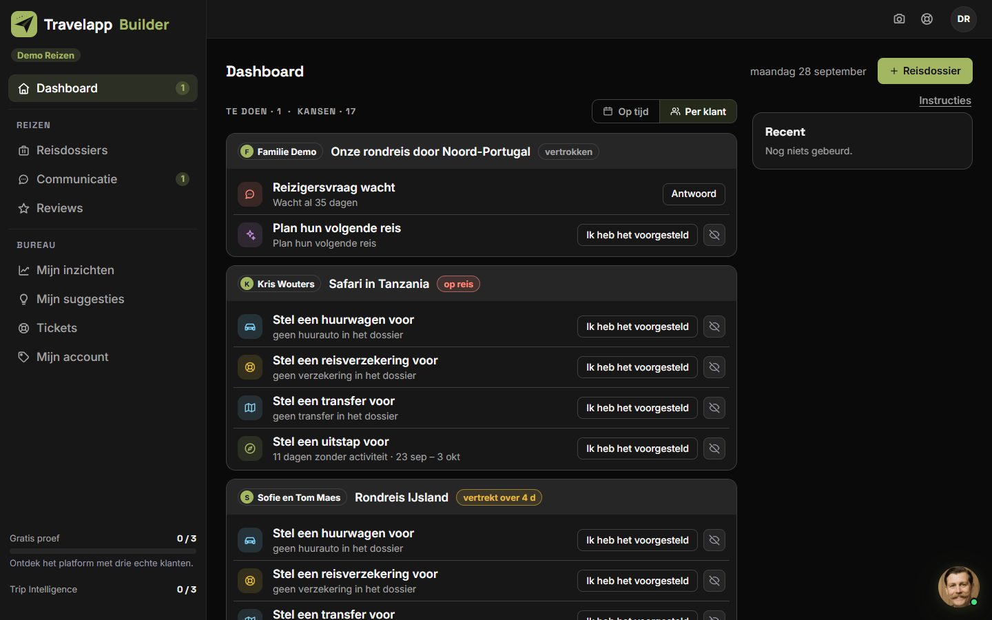Screen dimensions: 992x620
Task: Open Mijn account in the sidebar
Action: pyautogui.click(x=103, y=357)
